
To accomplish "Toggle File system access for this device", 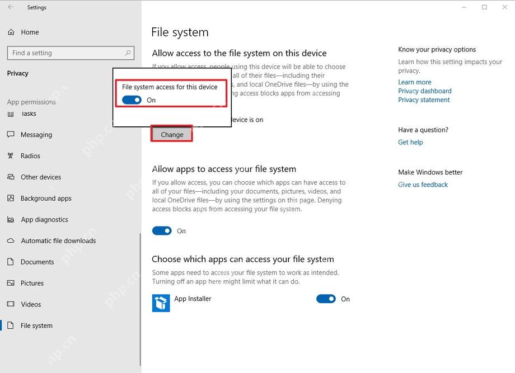I will [x=132, y=100].
